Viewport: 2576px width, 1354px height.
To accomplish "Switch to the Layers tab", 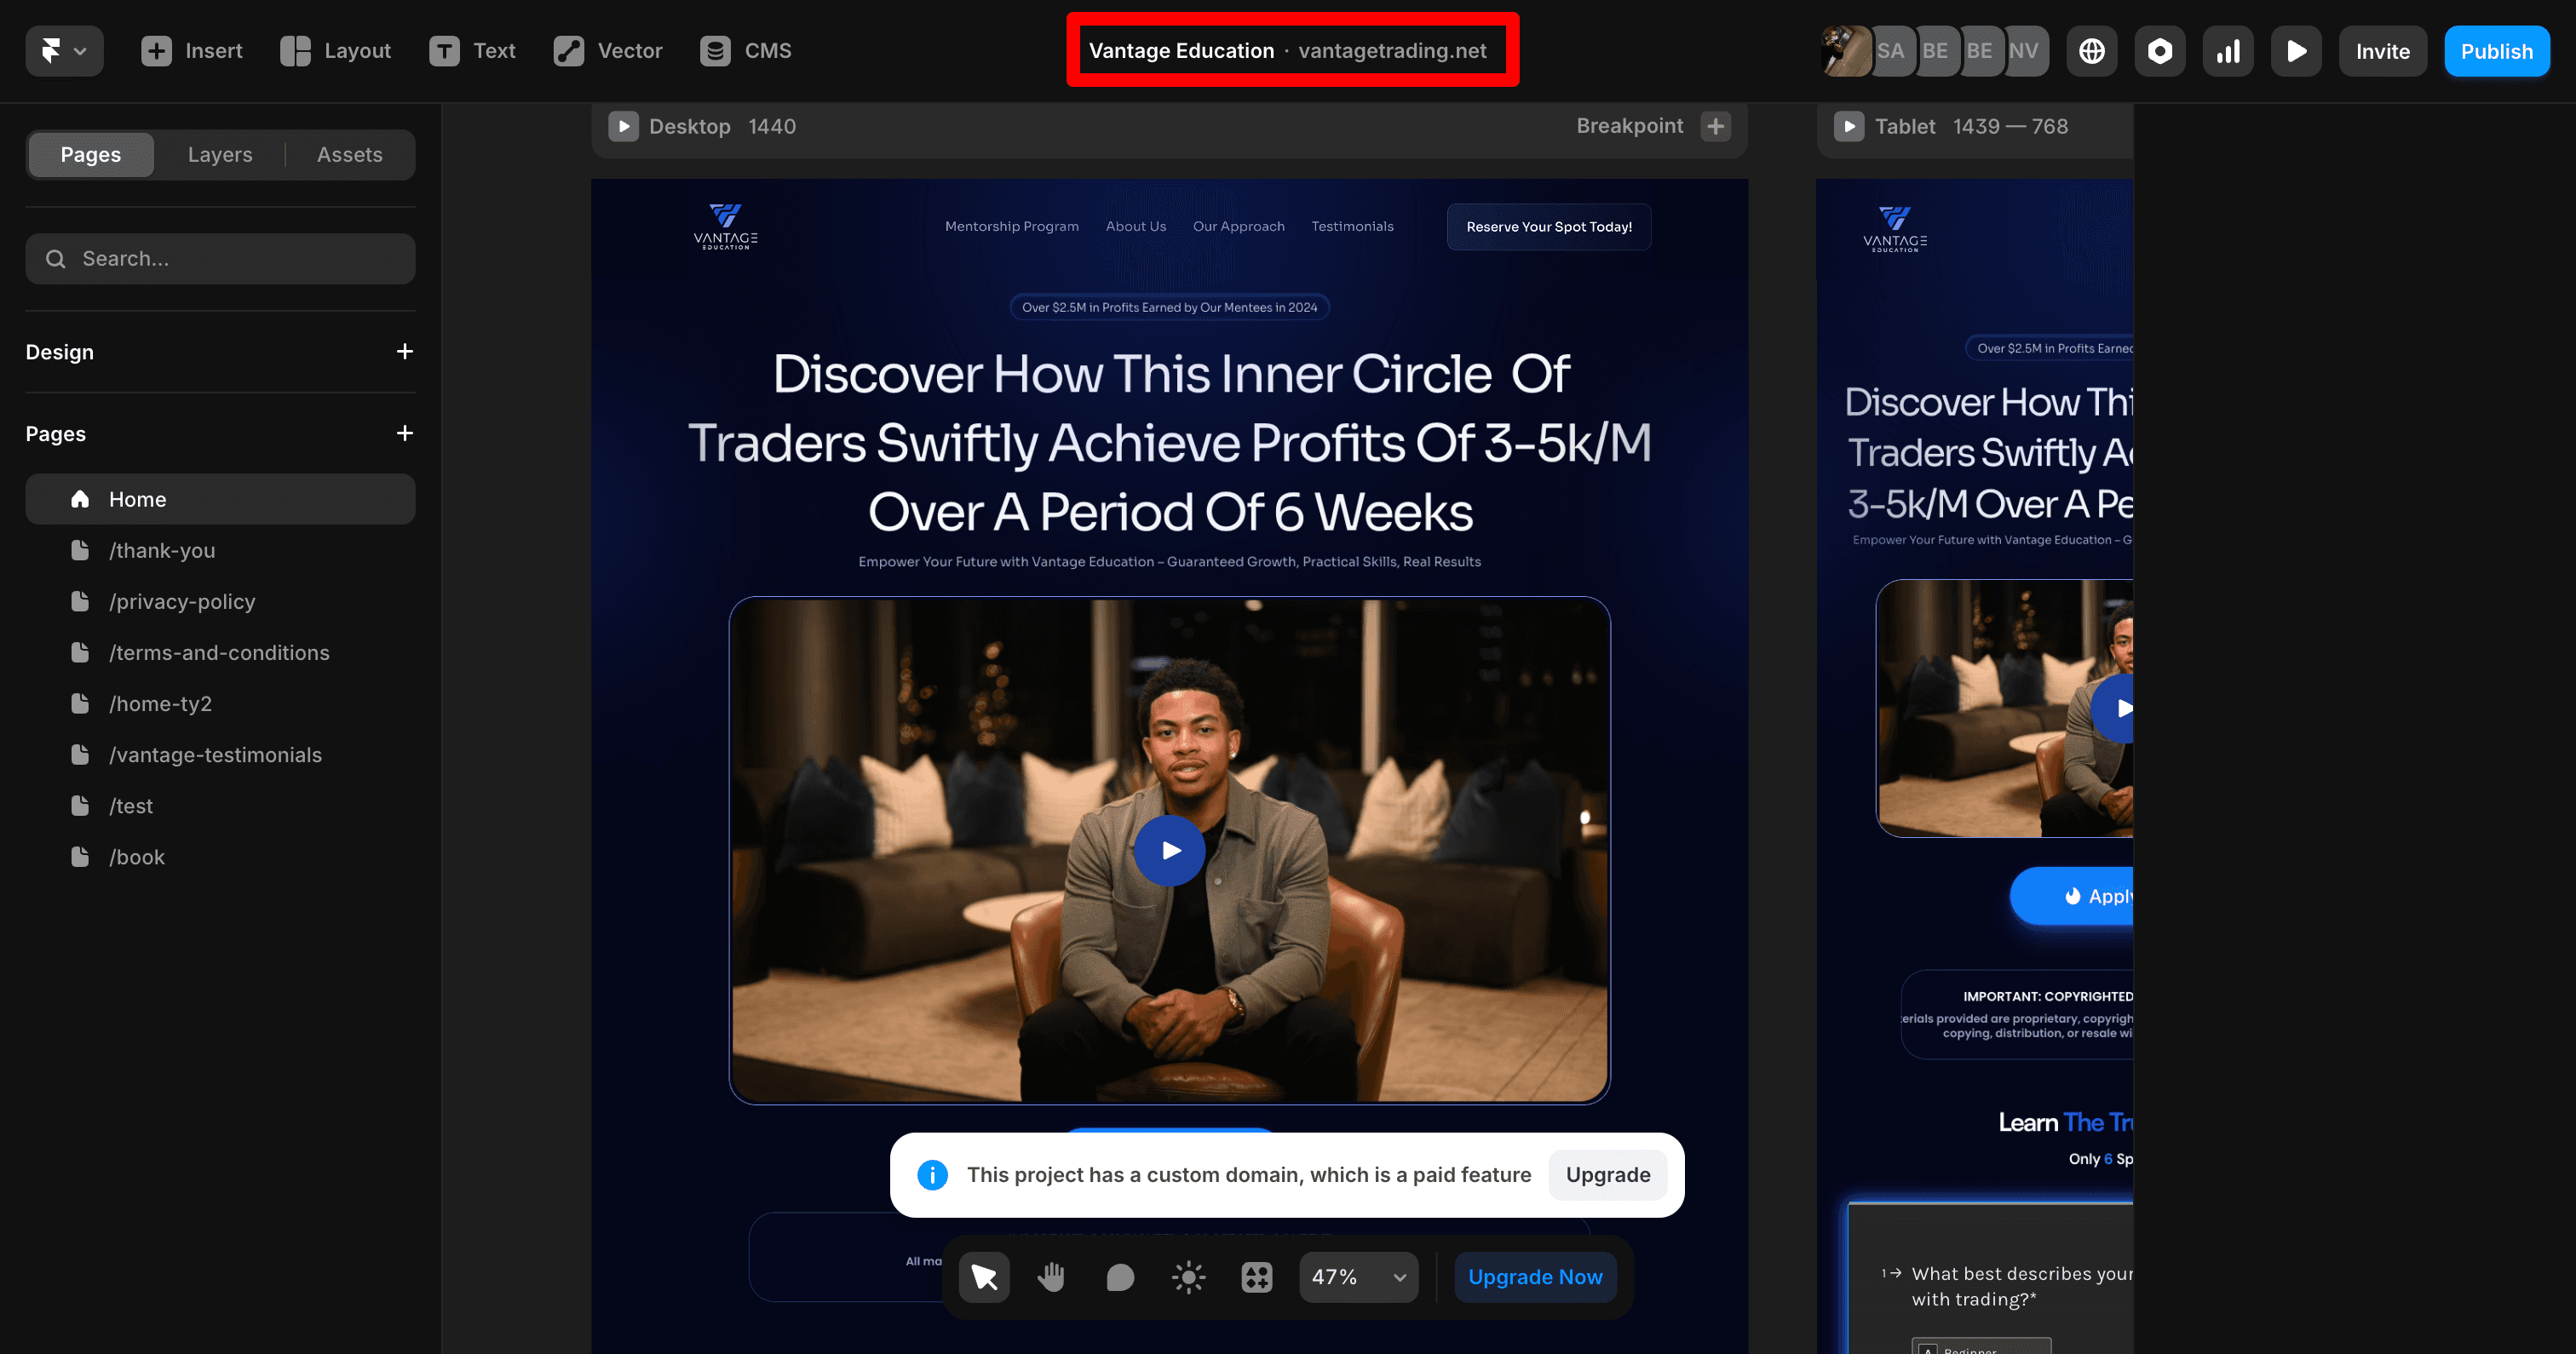I will [x=220, y=154].
